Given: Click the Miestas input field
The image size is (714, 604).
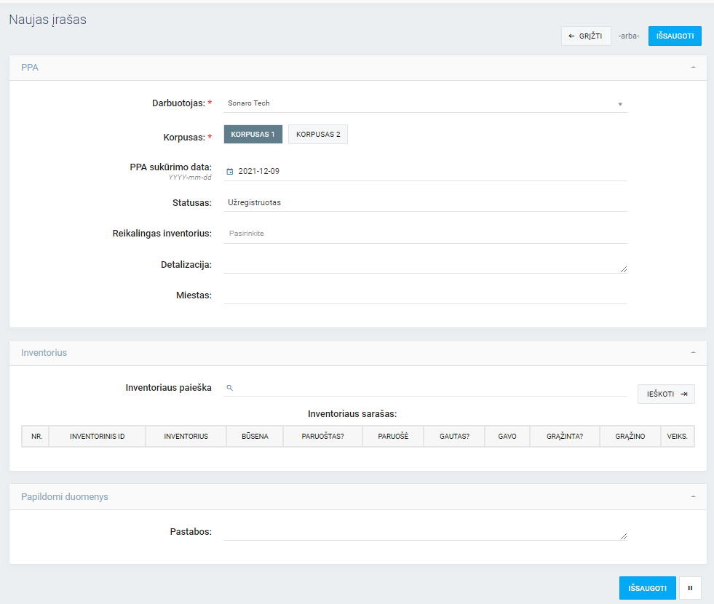Looking at the screenshot, I should tap(425, 295).
